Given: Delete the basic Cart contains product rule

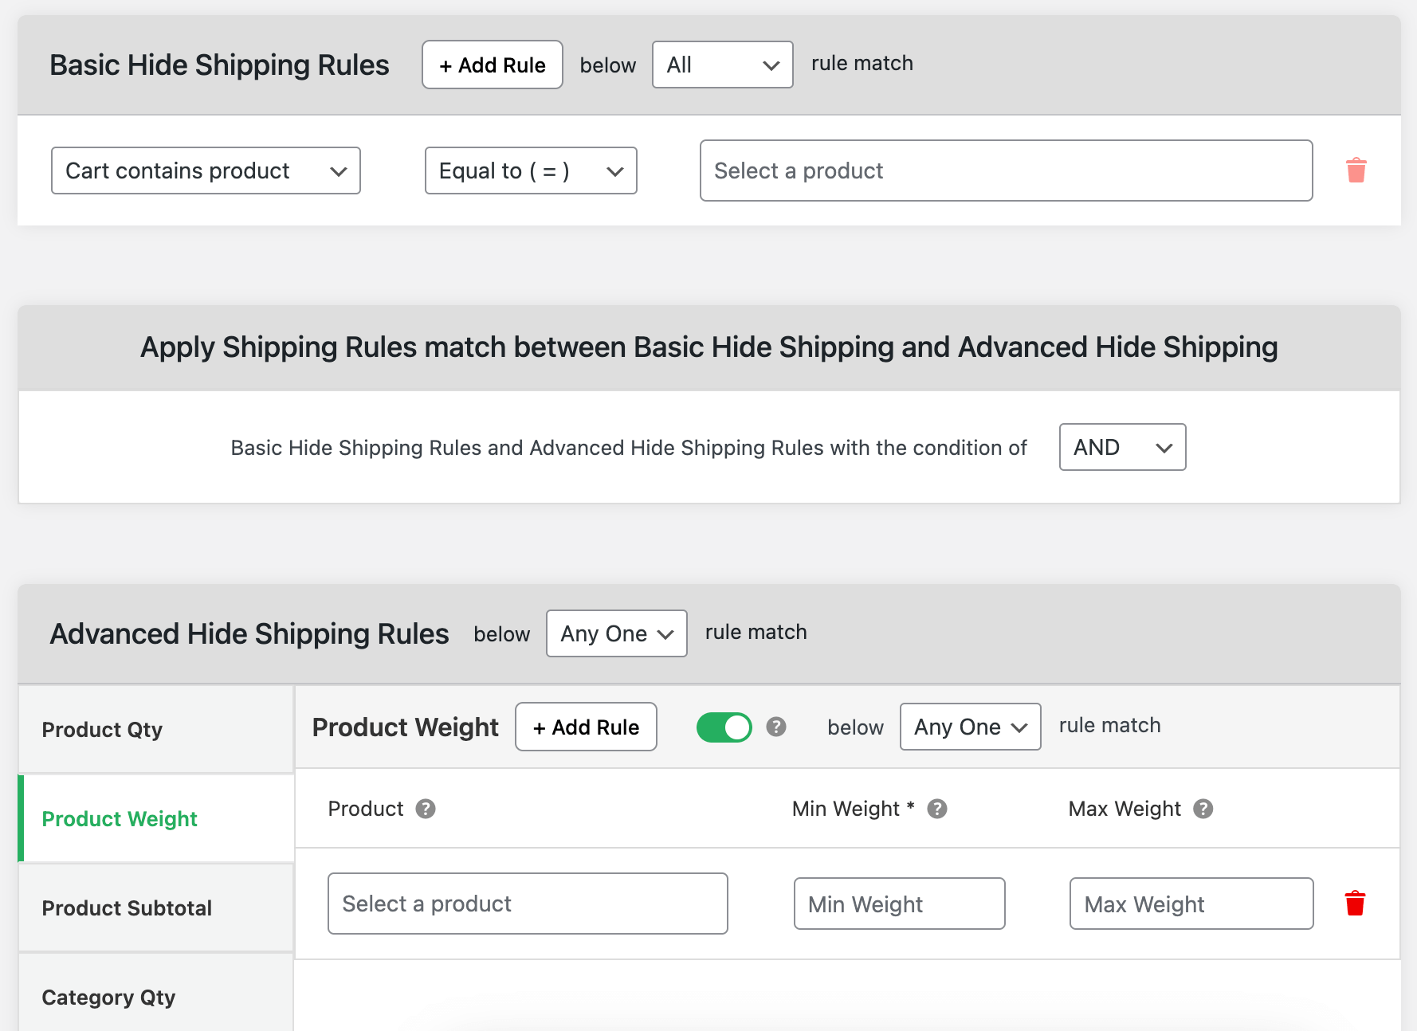Looking at the screenshot, I should 1356,171.
